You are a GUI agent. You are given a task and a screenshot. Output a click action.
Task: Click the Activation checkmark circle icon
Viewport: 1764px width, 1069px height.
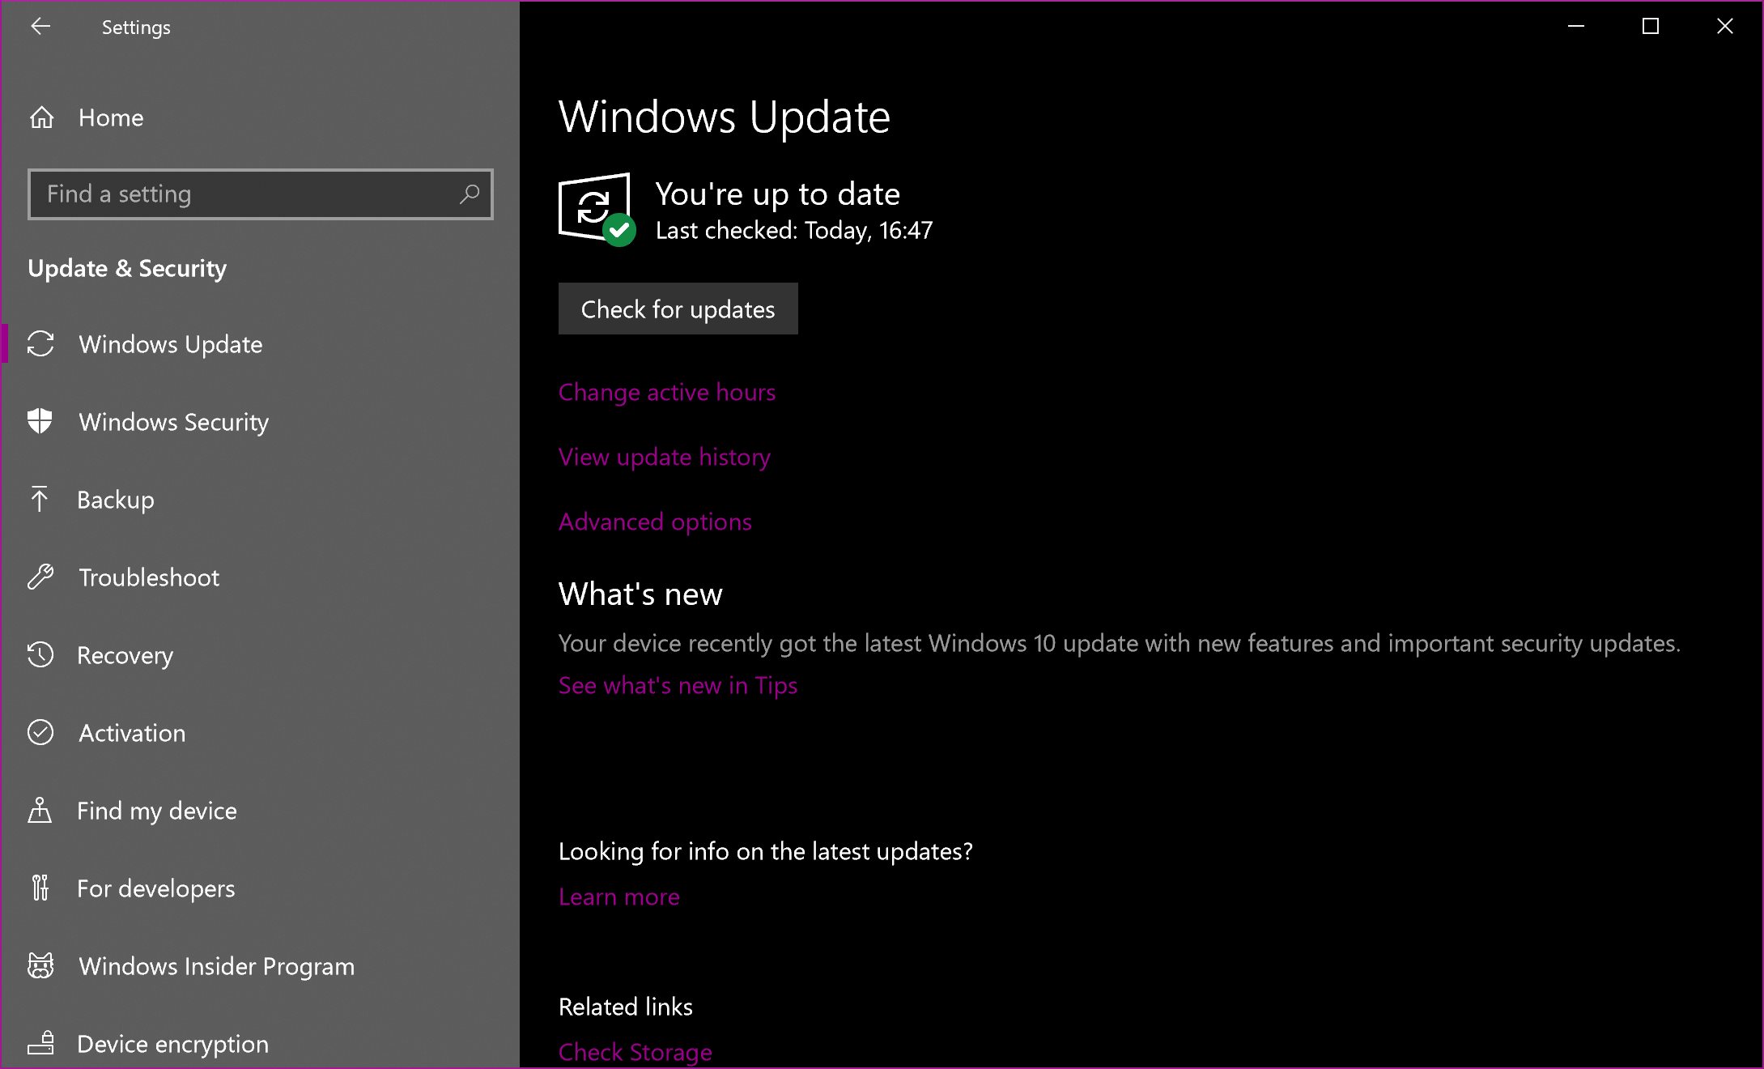click(40, 732)
